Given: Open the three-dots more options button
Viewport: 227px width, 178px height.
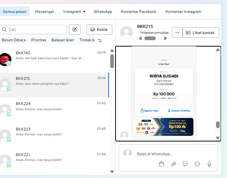Looking at the screenshot, I should point(177,32).
